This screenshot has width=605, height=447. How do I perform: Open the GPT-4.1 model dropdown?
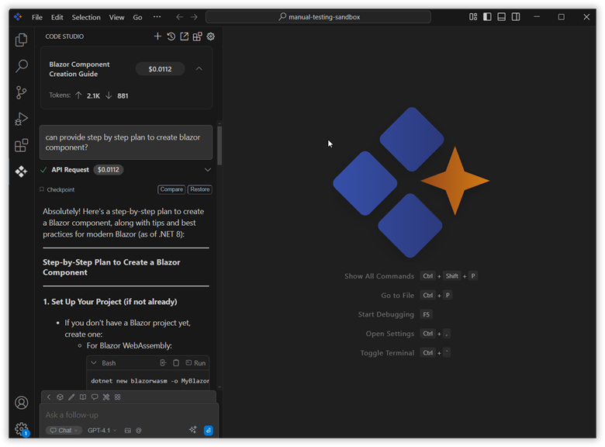(102, 430)
